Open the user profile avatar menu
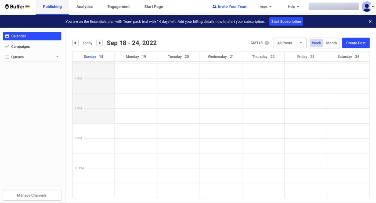The image size is (376, 203). pyautogui.click(x=367, y=6)
